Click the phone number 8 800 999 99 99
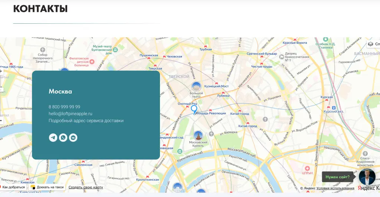Viewport: 380px width, 197px height. pos(65,107)
